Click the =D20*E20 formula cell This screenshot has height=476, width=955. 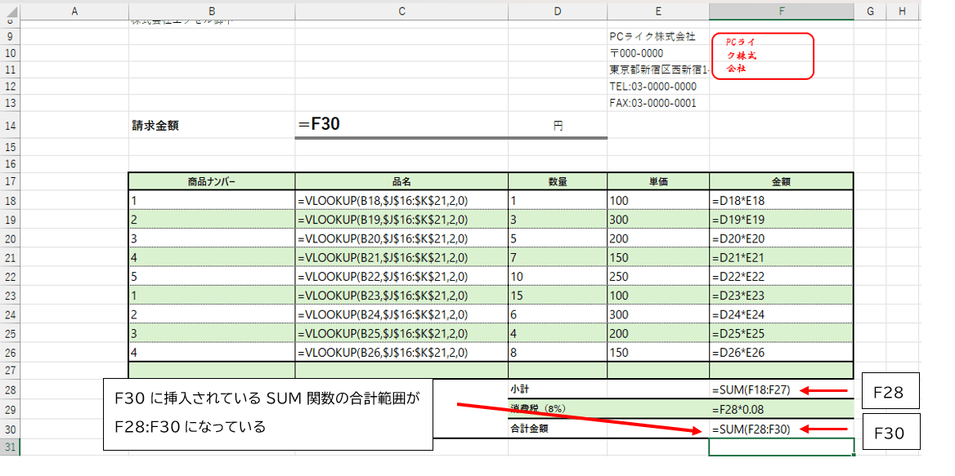tap(782, 238)
